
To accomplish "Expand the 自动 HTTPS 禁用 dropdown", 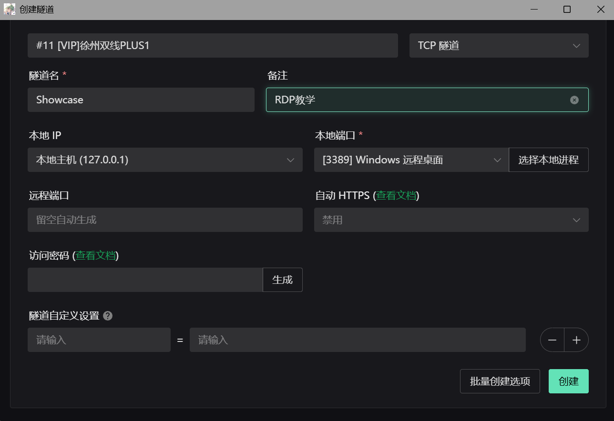I will (x=451, y=220).
